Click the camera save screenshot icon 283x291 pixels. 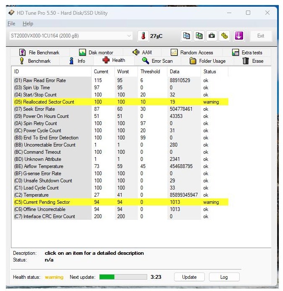coord(212,36)
